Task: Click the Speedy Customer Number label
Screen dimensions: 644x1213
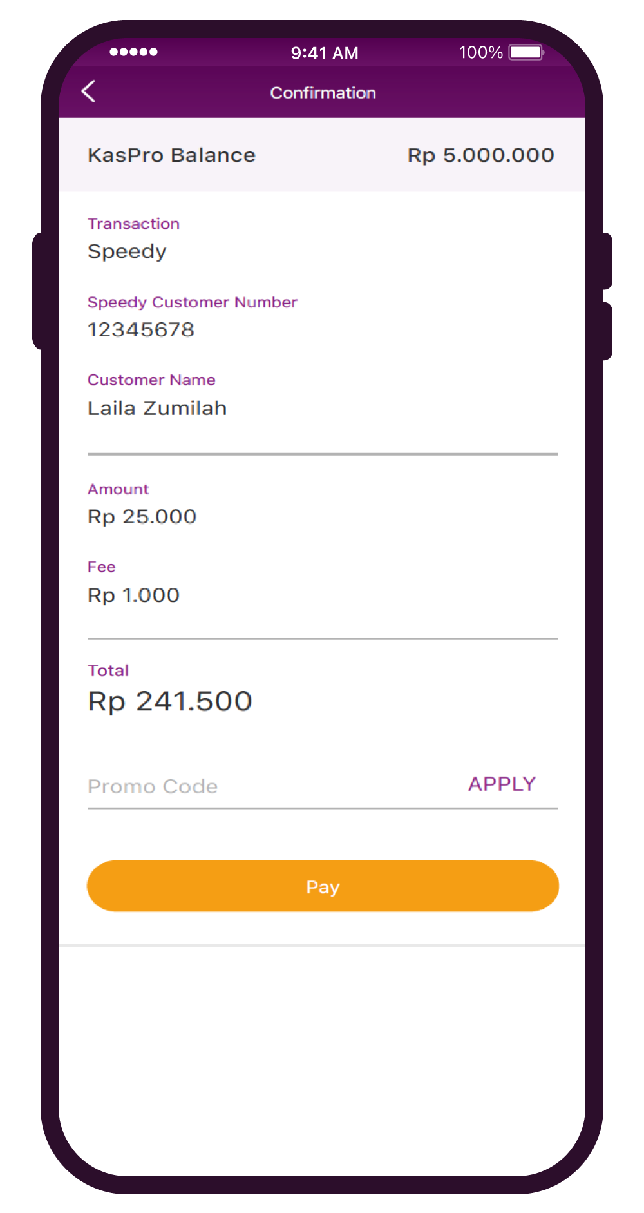Action: pyautogui.click(x=192, y=302)
